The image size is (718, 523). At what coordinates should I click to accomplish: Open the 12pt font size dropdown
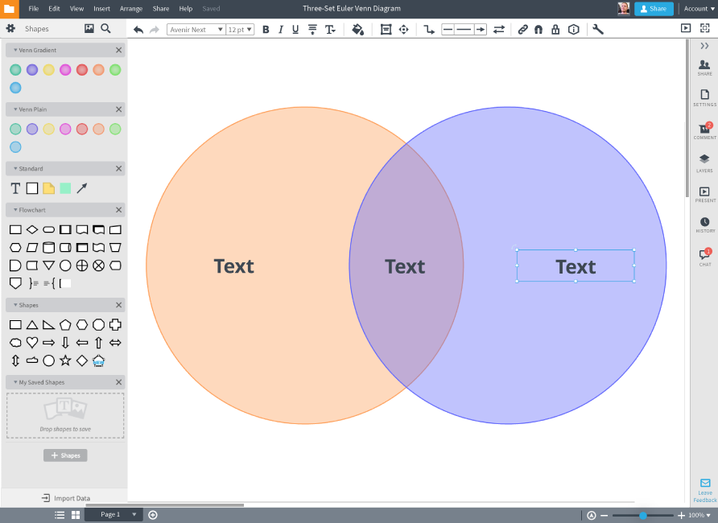click(x=239, y=30)
